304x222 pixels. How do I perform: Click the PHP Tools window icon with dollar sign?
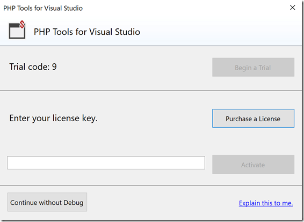click(17, 29)
